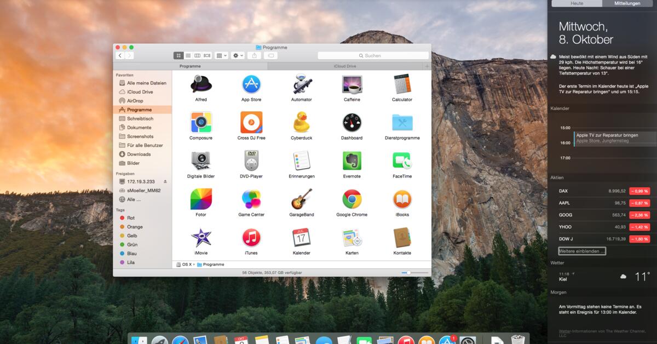Screen dimensions: 657x344
Task: Open the gear action menu dropdown
Action: (238, 55)
